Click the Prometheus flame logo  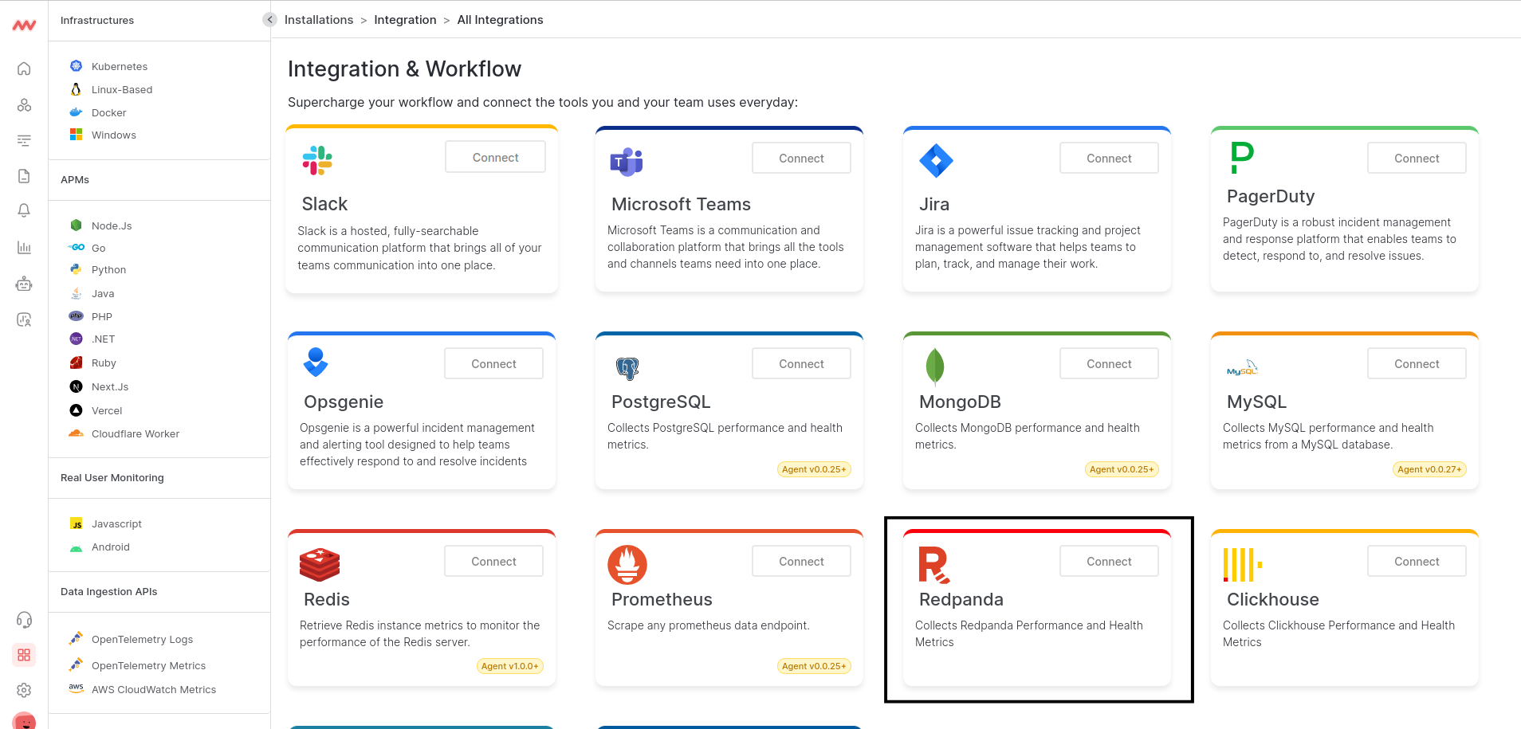(627, 565)
